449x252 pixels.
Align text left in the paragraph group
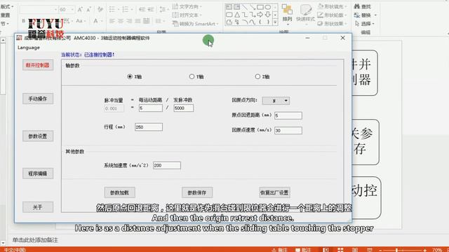pyautogui.click(x=112, y=21)
